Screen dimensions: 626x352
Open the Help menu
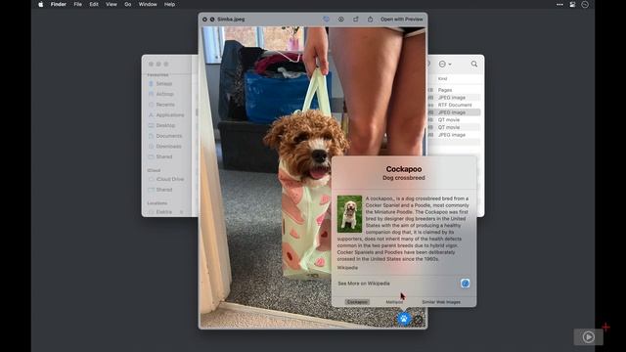click(x=169, y=4)
